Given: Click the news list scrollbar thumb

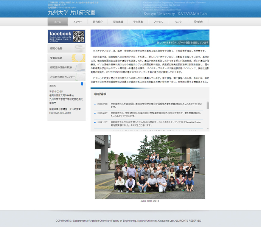Looking at the screenshot, I should (208, 106).
